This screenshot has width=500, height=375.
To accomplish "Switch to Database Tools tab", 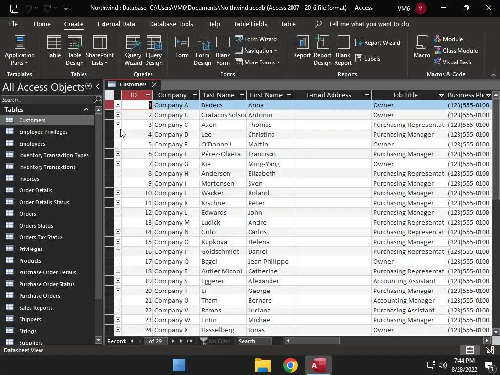I will (171, 24).
